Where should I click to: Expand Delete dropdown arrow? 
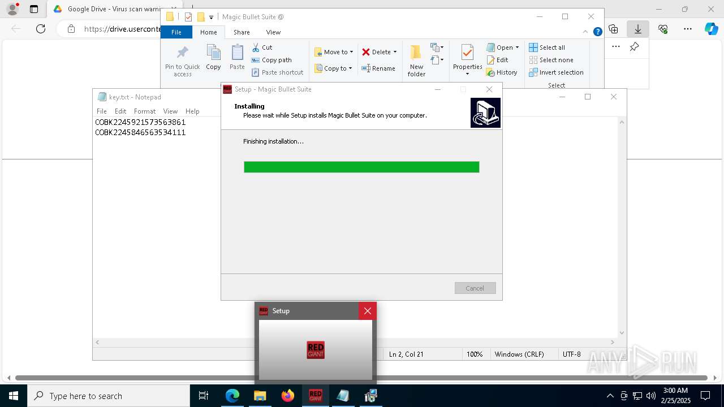click(x=395, y=52)
